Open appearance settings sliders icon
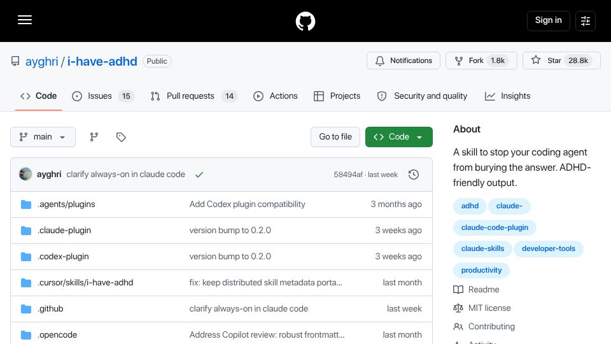 586,21
